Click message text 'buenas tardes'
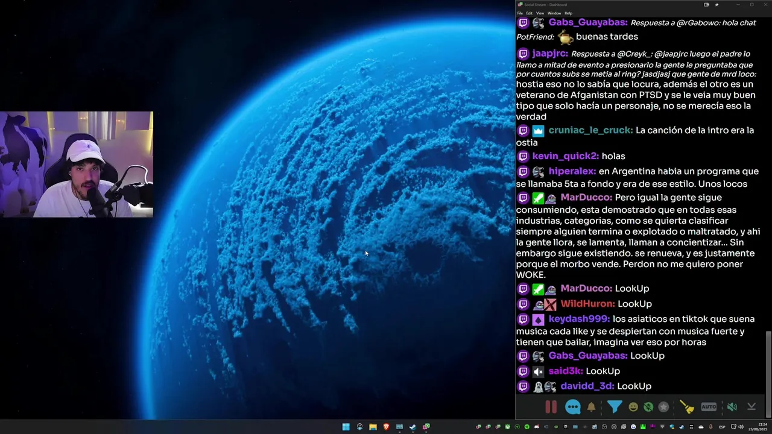The height and width of the screenshot is (434, 772). click(607, 37)
